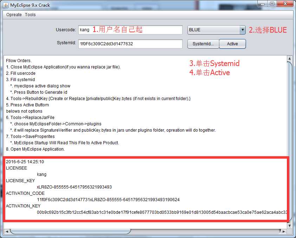The height and width of the screenshot is (238, 296).
Task: Open the Tools menu
Action: coord(30,15)
